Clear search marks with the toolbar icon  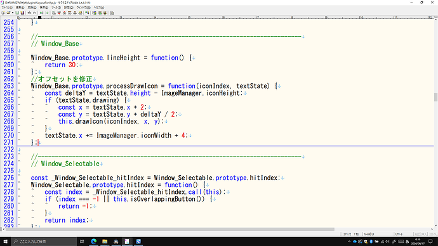click(x=75, y=13)
